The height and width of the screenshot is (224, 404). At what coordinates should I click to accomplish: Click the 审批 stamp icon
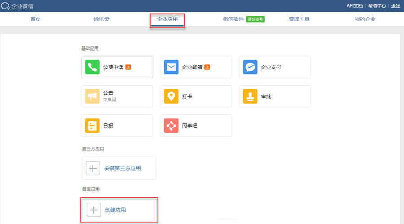(x=250, y=97)
